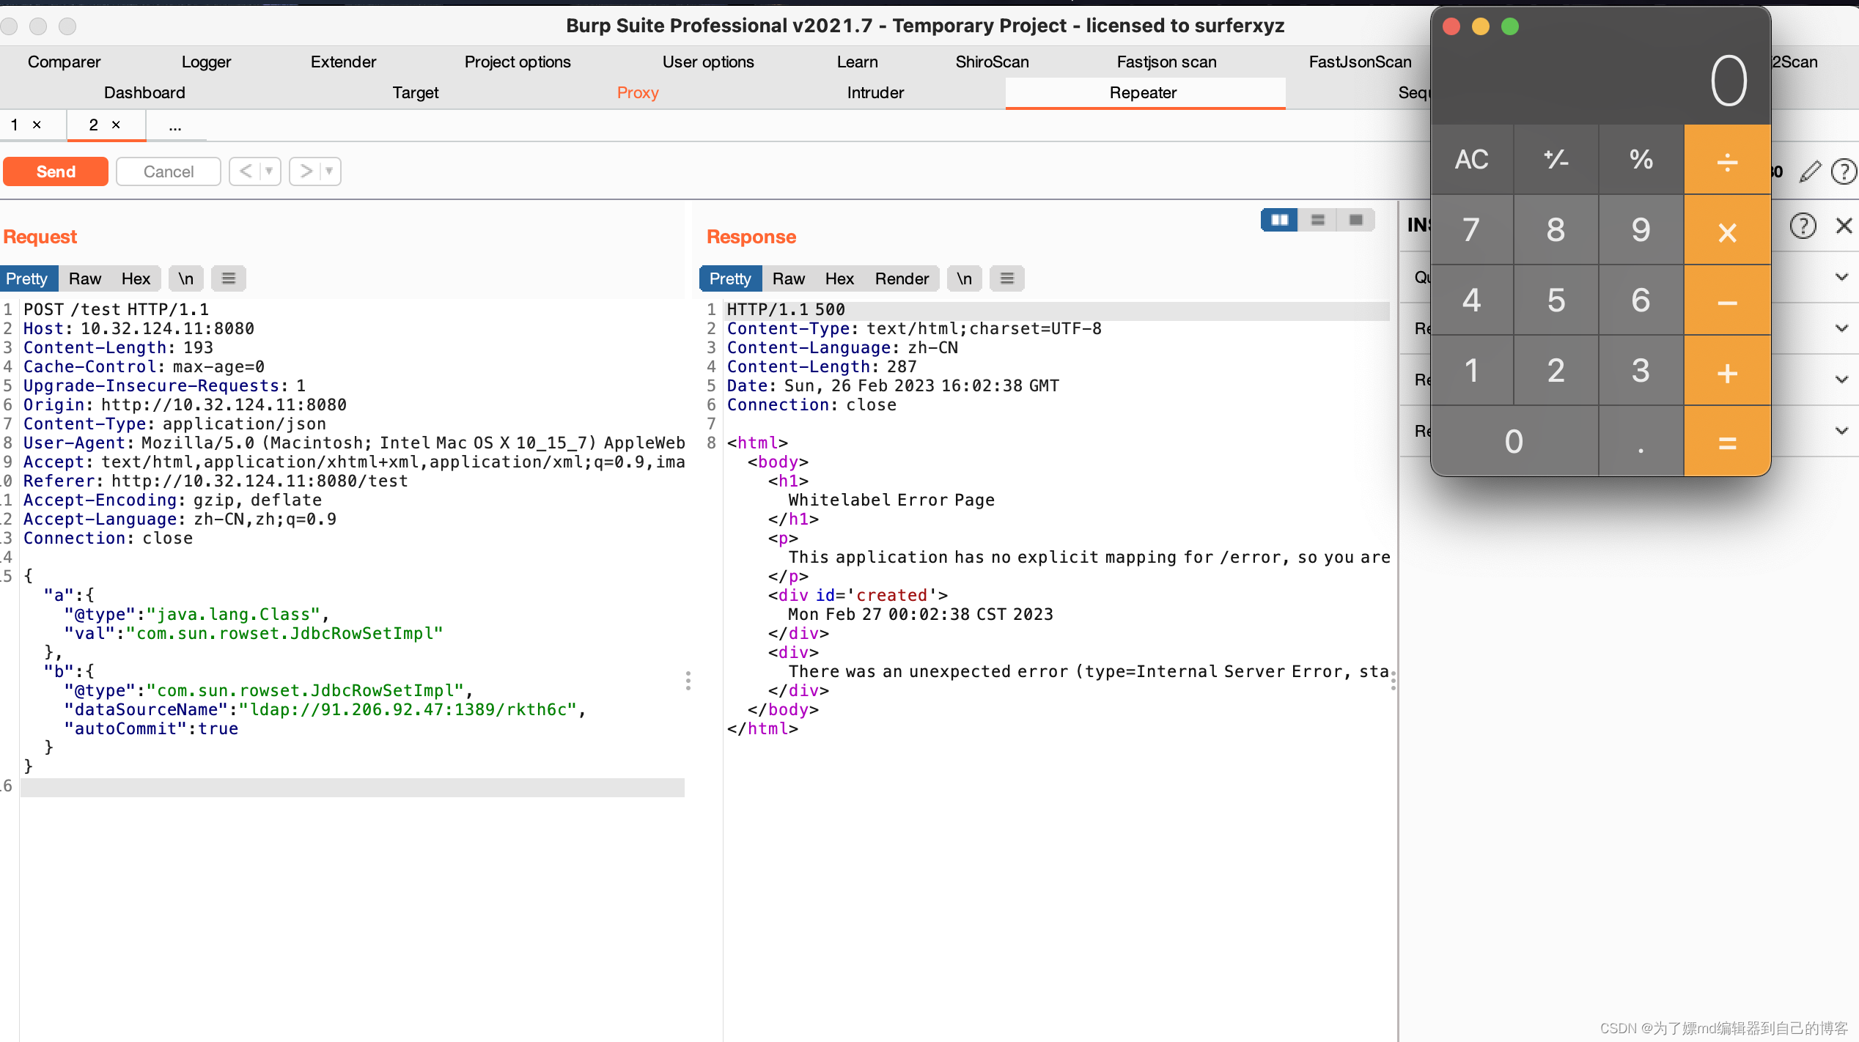Choose combined single-panel layout icon
Image resolution: width=1859 pixels, height=1042 pixels.
(1356, 220)
